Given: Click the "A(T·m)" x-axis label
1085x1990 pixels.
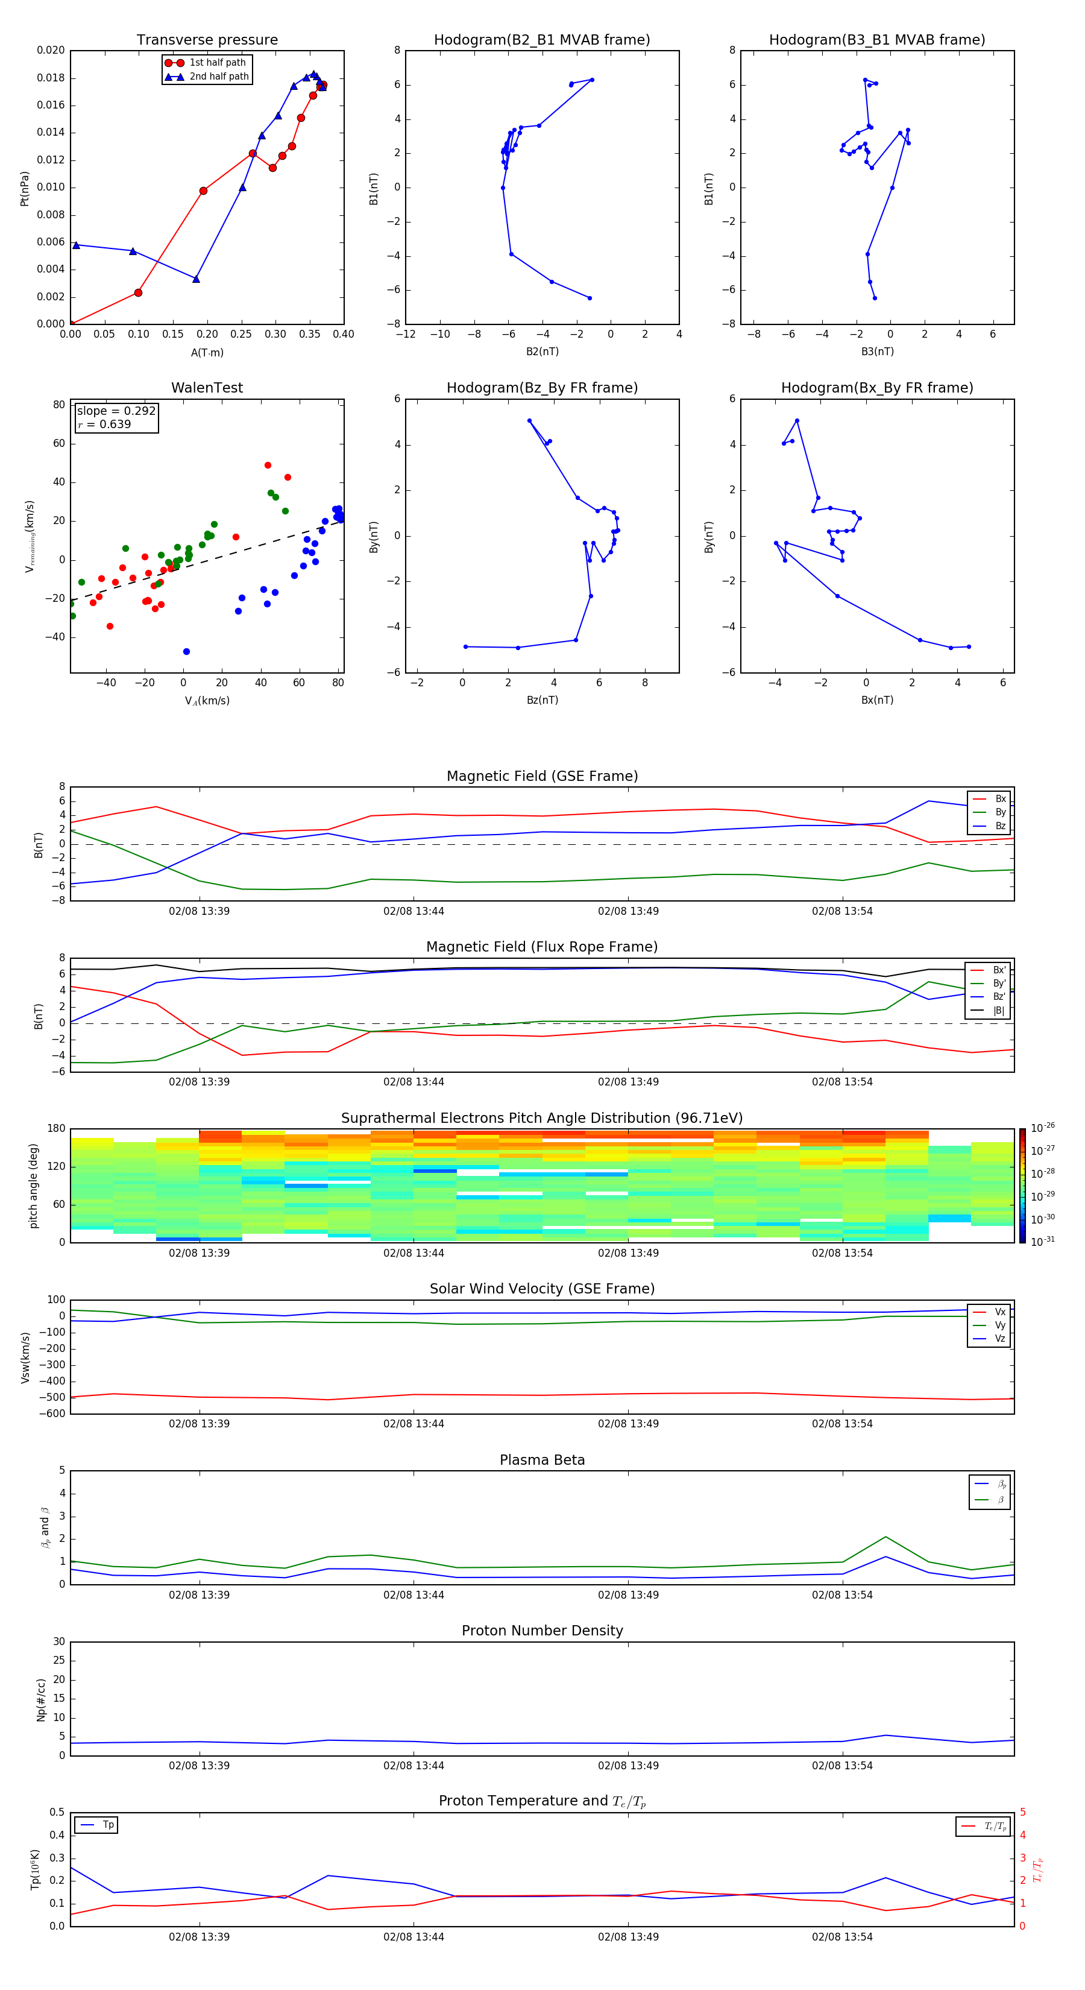Looking at the screenshot, I should (207, 353).
